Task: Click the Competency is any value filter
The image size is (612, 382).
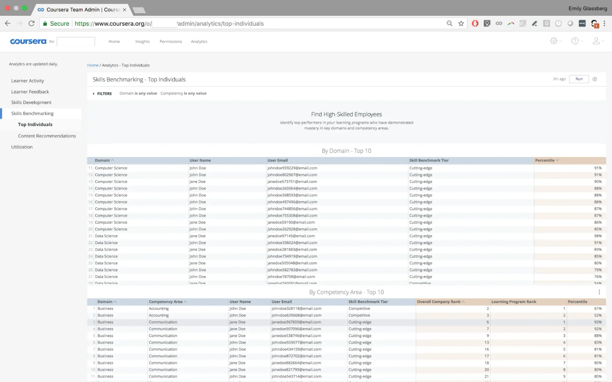Action: pyautogui.click(x=183, y=93)
